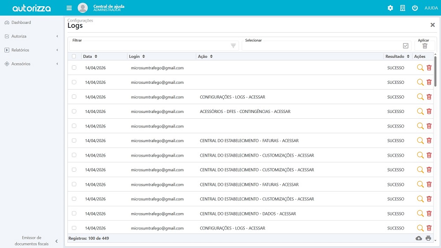Delete the first log entry in list
This screenshot has width=441, height=248.
[429, 68]
